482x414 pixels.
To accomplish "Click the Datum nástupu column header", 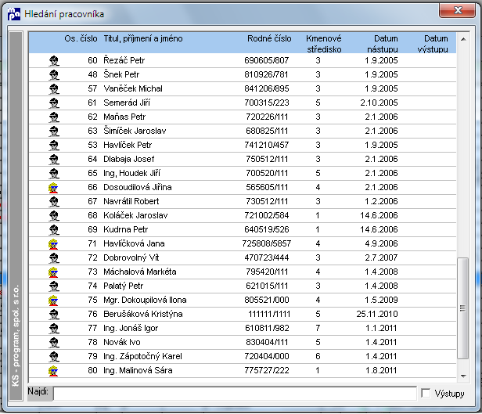I will [383, 44].
